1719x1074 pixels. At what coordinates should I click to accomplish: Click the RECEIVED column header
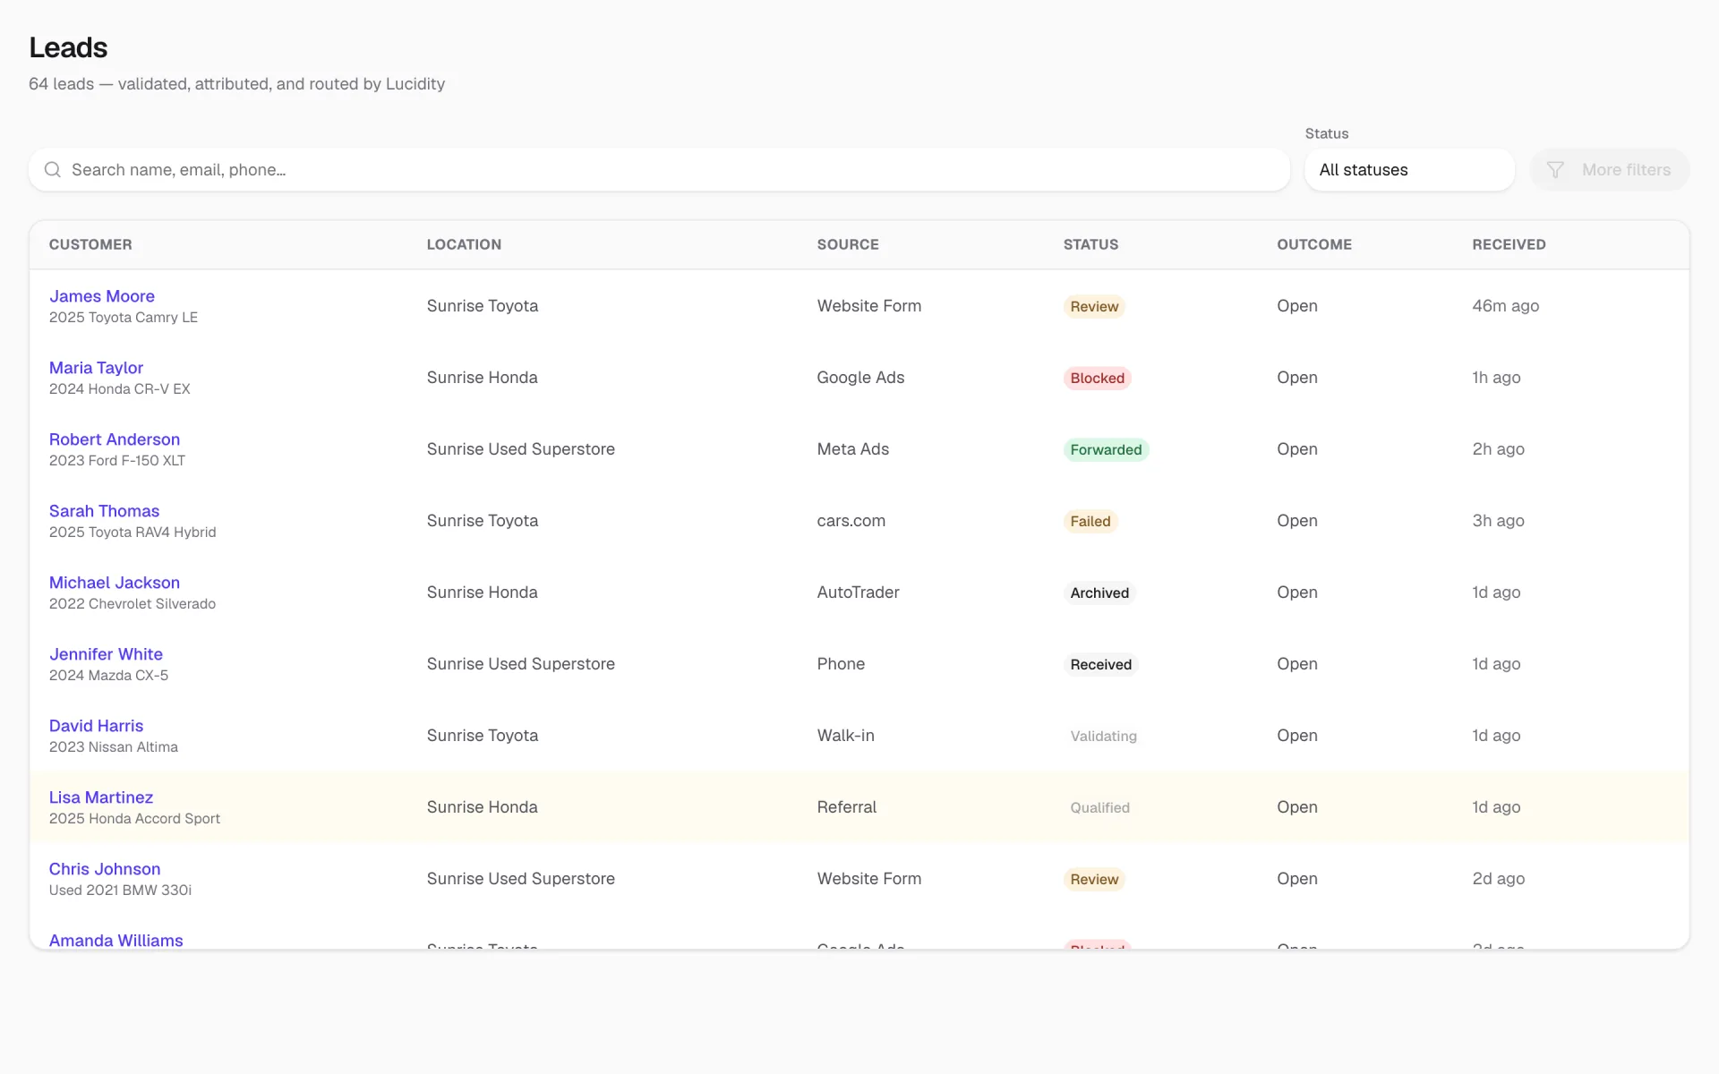1509,244
